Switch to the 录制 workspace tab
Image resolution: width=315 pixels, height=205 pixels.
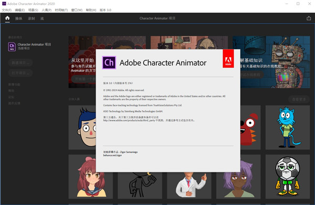click(31, 18)
